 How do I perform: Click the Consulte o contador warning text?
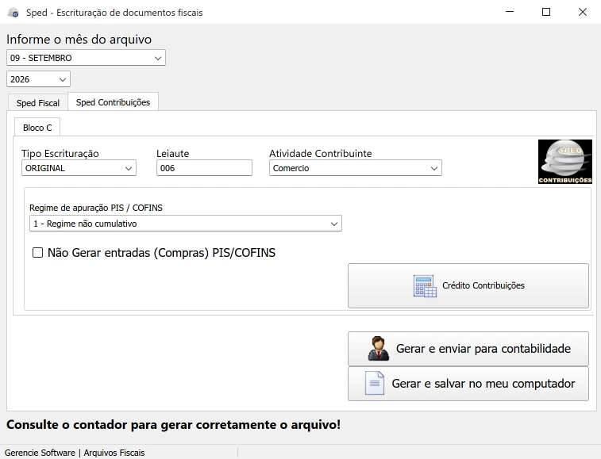pos(173,425)
